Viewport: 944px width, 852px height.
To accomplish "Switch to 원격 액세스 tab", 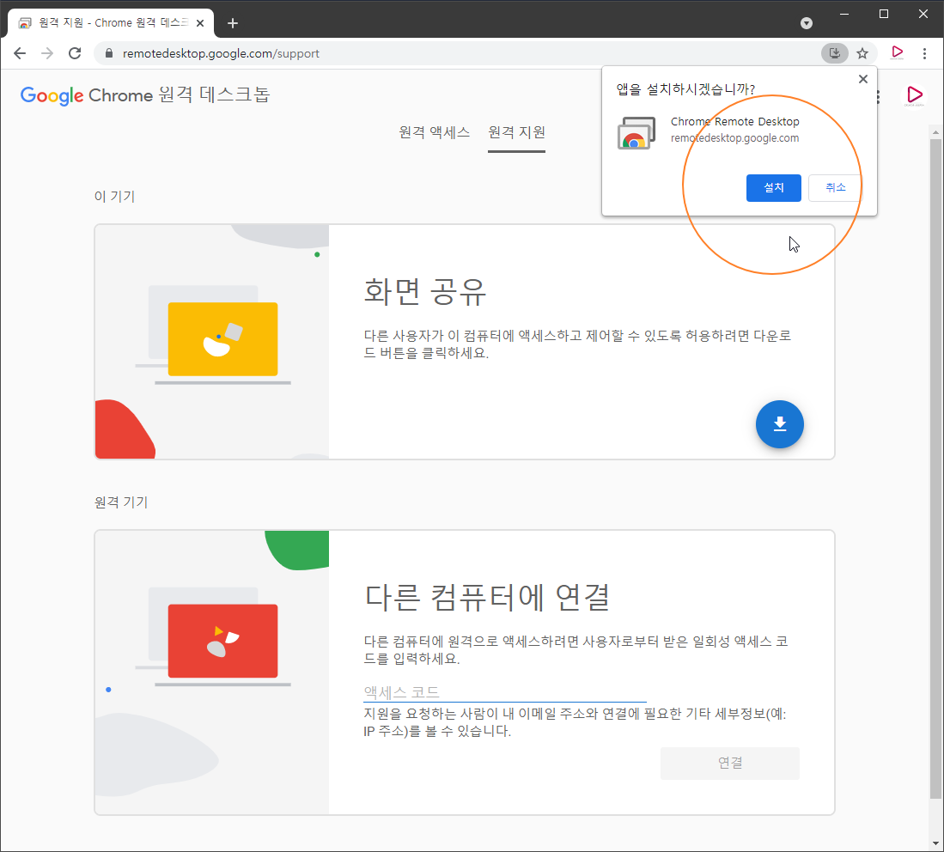I will tap(434, 132).
